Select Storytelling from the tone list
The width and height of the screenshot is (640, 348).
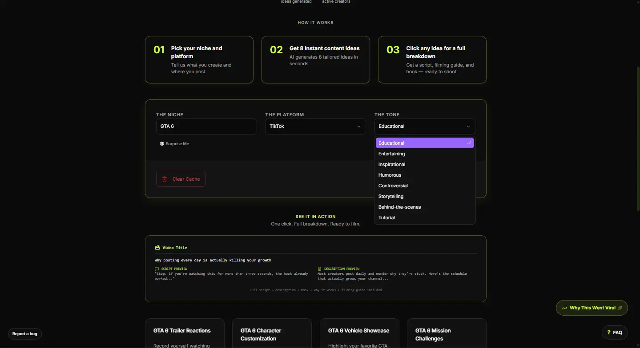tap(425, 196)
